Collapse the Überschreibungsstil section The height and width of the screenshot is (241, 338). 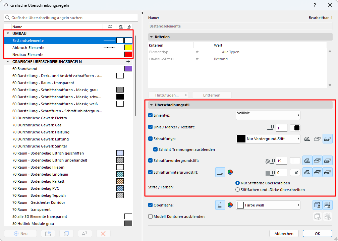(x=151, y=105)
